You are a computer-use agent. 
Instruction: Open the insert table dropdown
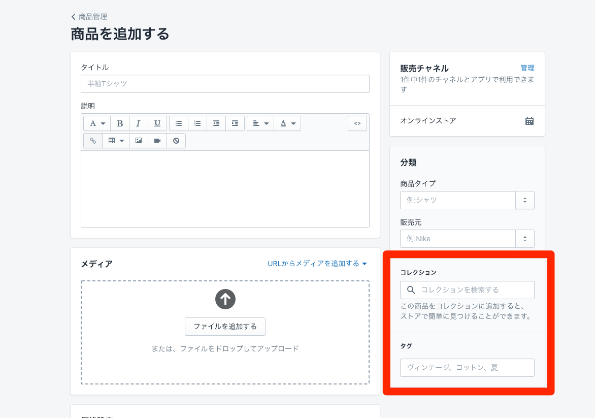tap(116, 141)
